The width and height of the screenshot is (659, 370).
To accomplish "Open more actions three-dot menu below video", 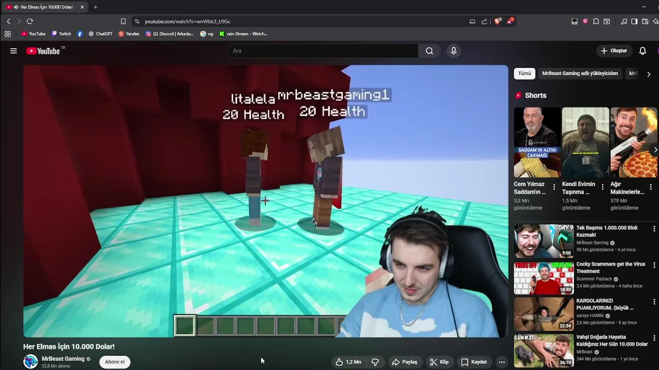I will 501,362.
